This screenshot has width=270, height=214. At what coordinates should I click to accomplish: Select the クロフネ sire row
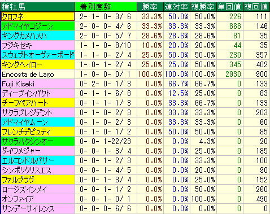point(136,16)
